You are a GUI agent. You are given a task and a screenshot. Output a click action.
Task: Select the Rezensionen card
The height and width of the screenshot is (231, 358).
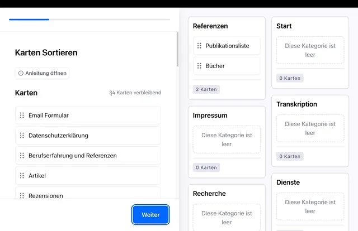pos(88,192)
